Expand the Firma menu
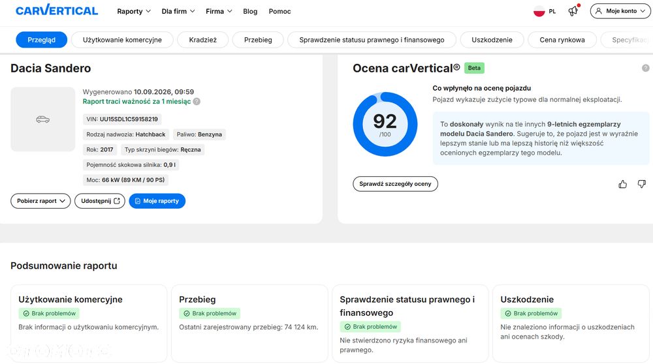 click(x=219, y=11)
